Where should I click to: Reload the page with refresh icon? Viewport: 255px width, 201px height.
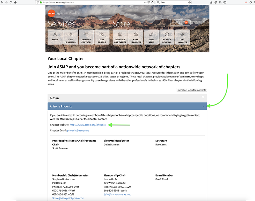pyautogui.click(x=11, y=2)
